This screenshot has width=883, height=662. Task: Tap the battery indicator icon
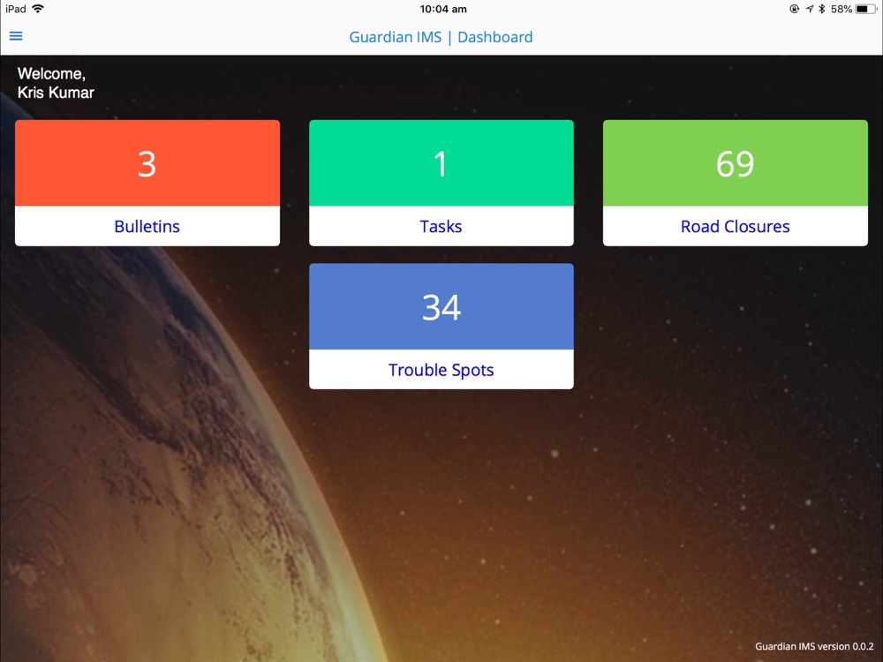tap(865, 9)
